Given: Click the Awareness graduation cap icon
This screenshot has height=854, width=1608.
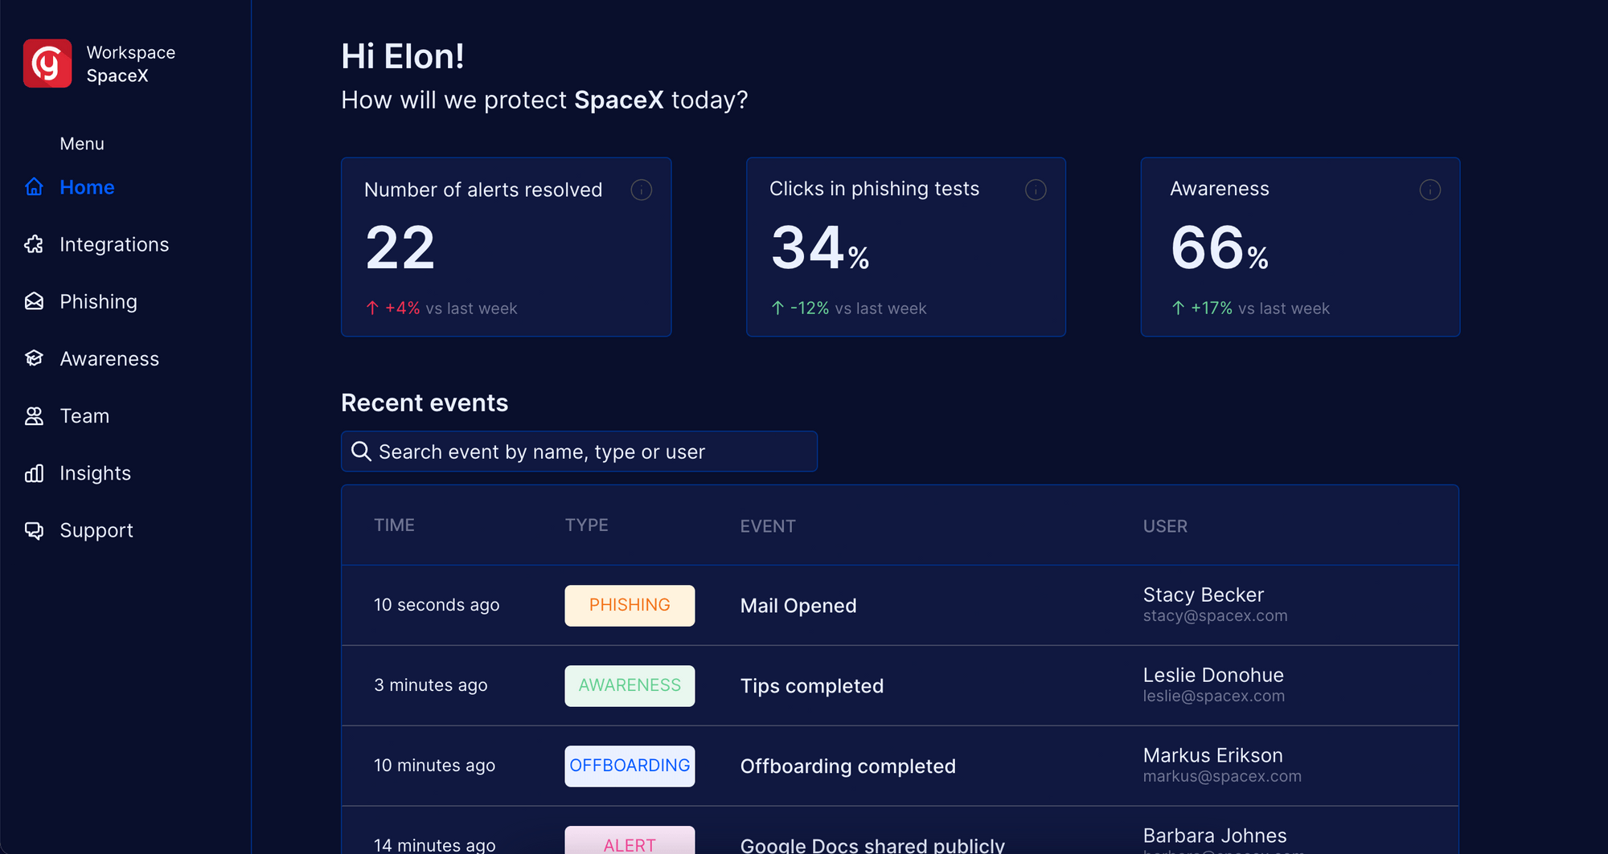Looking at the screenshot, I should [x=34, y=358].
